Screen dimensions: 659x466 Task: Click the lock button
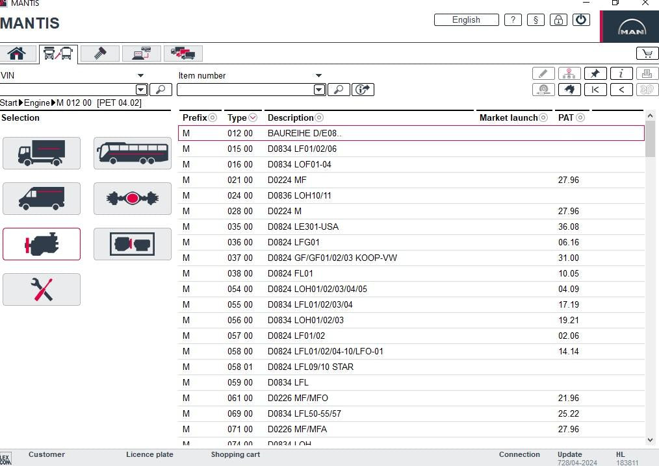pos(558,19)
